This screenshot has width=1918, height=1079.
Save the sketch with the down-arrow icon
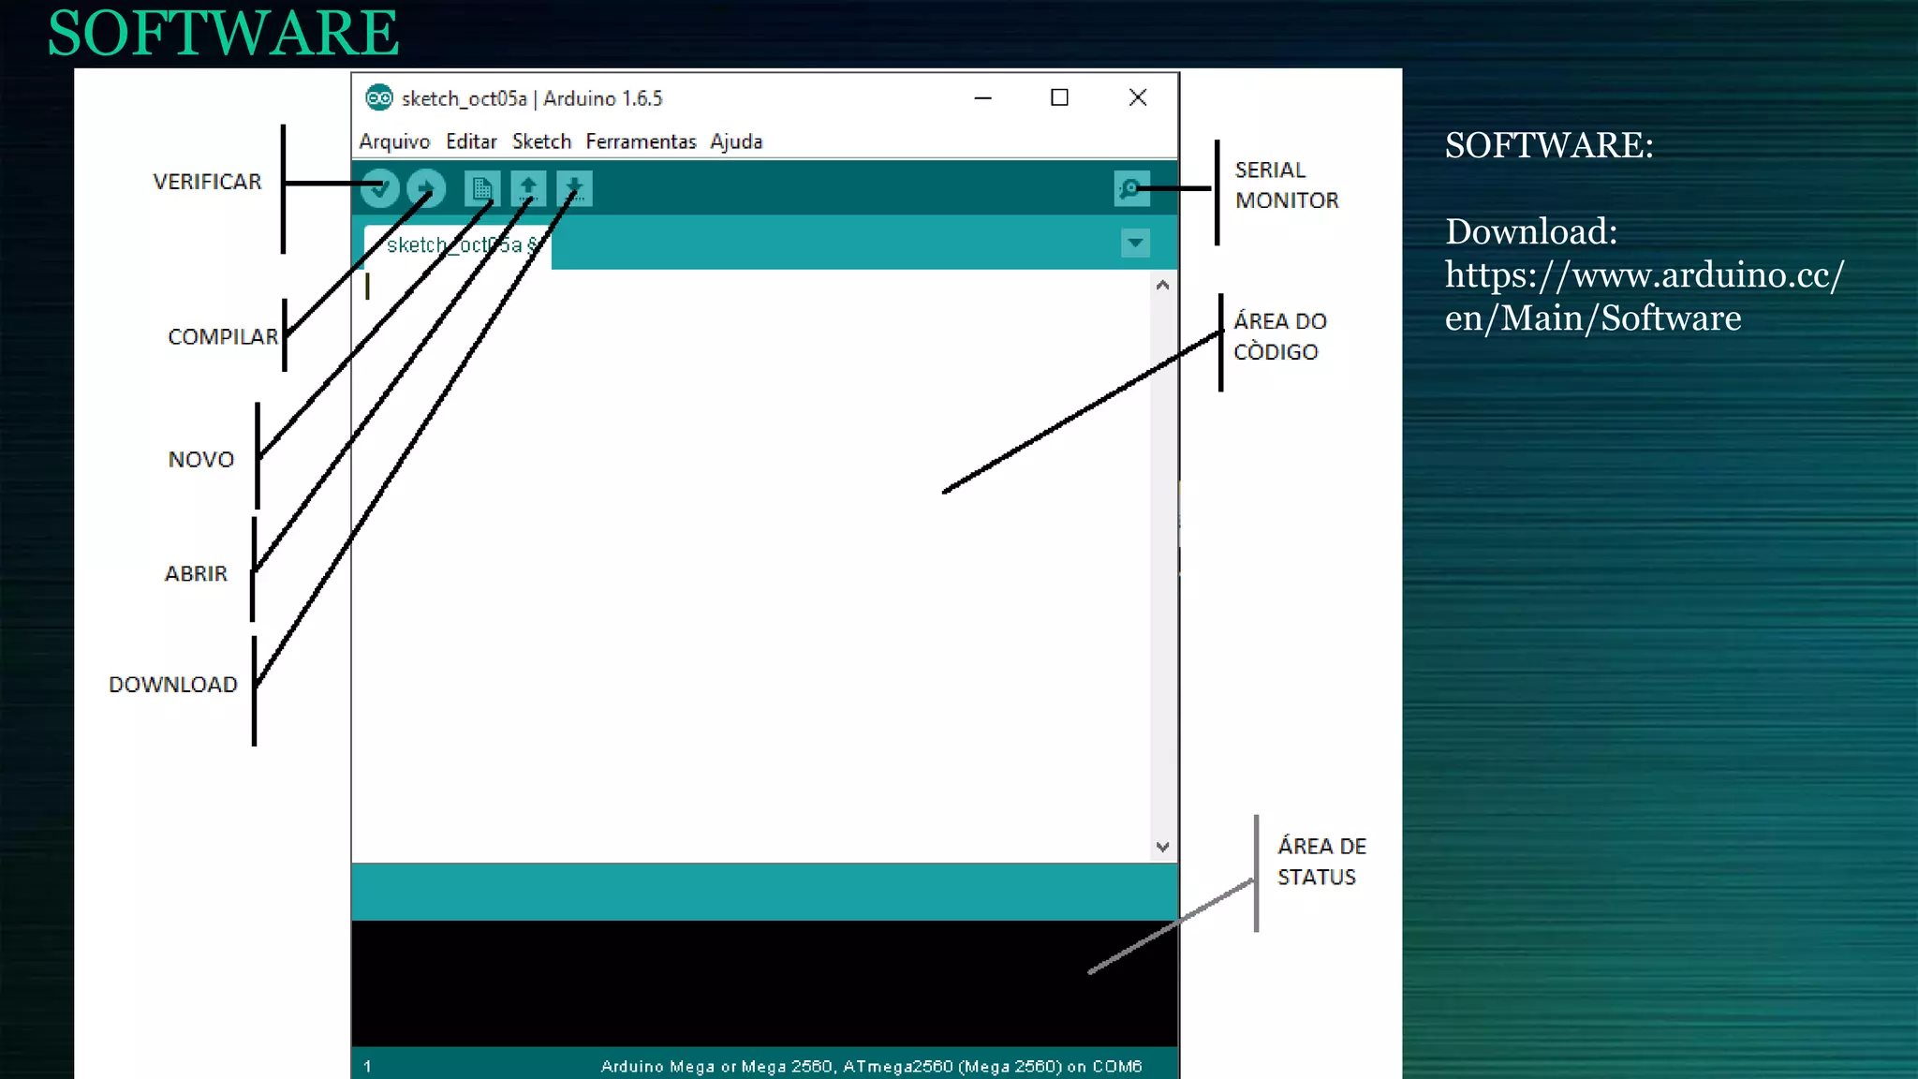coord(574,188)
